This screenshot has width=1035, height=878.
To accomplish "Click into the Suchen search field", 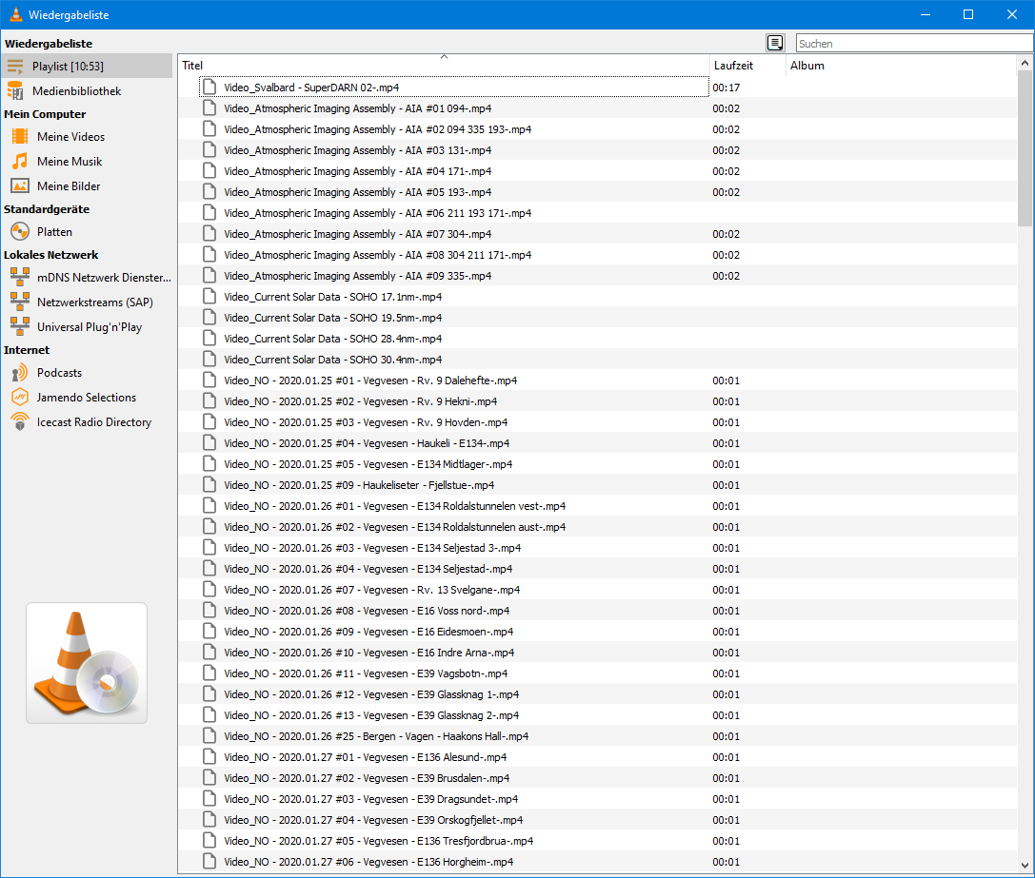I will (912, 44).
